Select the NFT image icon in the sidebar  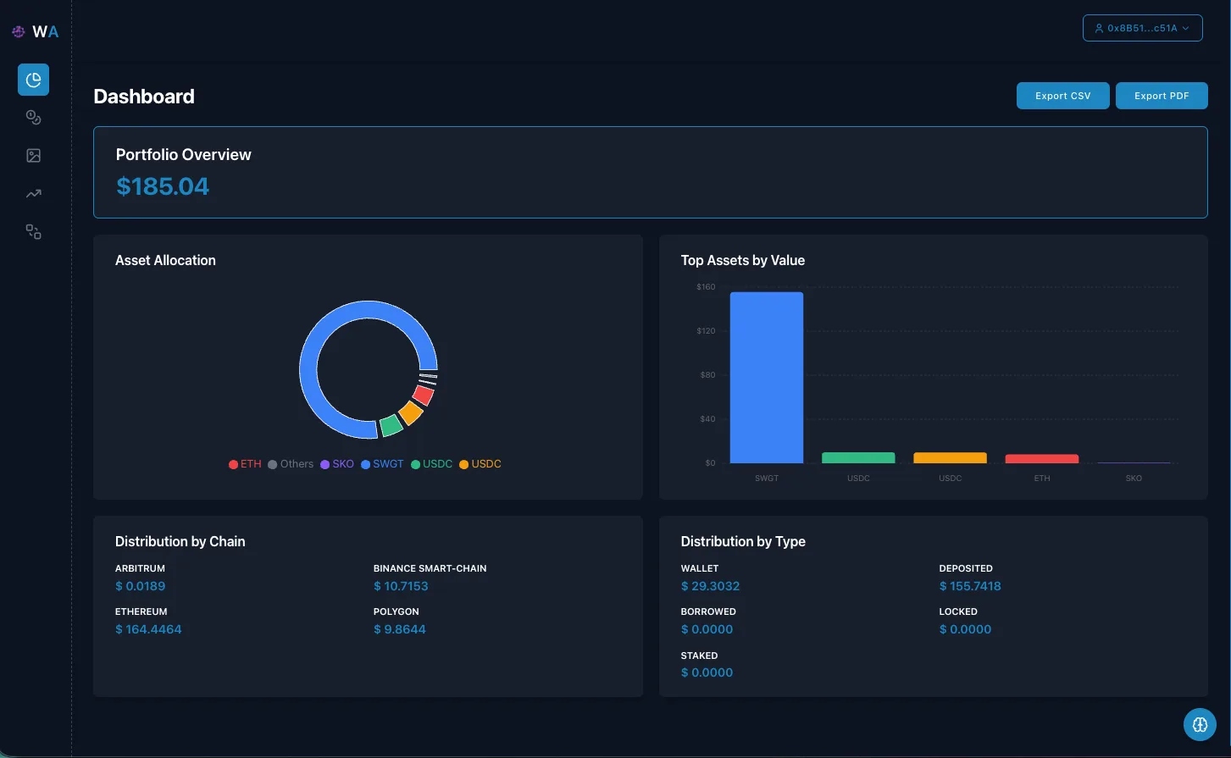tap(33, 156)
